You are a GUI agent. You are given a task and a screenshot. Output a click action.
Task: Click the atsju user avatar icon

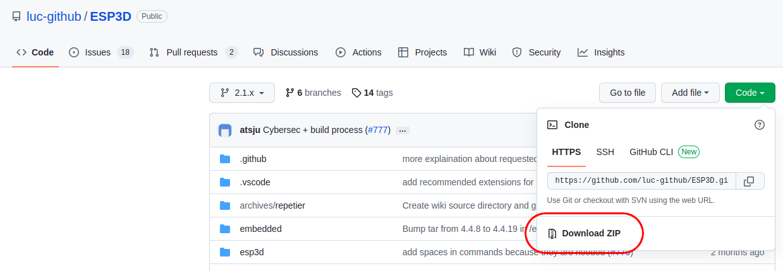click(x=225, y=130)
